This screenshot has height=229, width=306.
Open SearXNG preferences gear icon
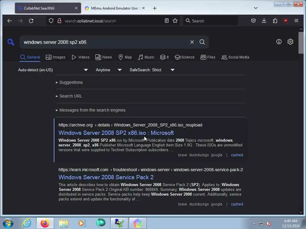pyautogui.click(x=290, y=42)
